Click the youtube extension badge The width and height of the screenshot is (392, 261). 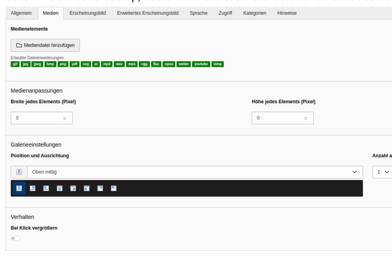coord(201,64)
